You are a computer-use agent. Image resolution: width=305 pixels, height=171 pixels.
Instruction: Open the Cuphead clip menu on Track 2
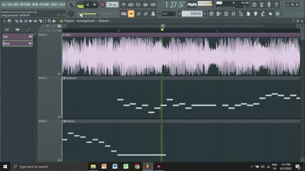pyautogui.click(x=64, y=78)
